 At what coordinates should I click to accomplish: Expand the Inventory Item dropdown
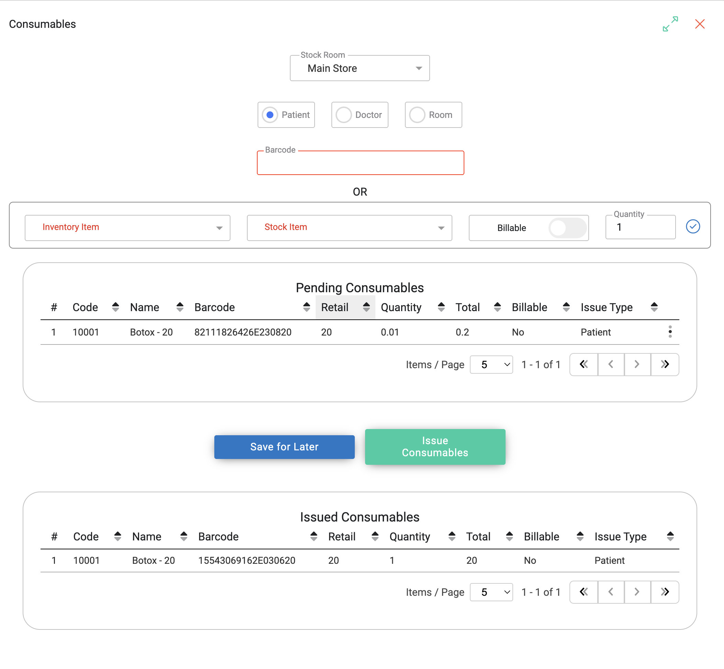point(127,228)
